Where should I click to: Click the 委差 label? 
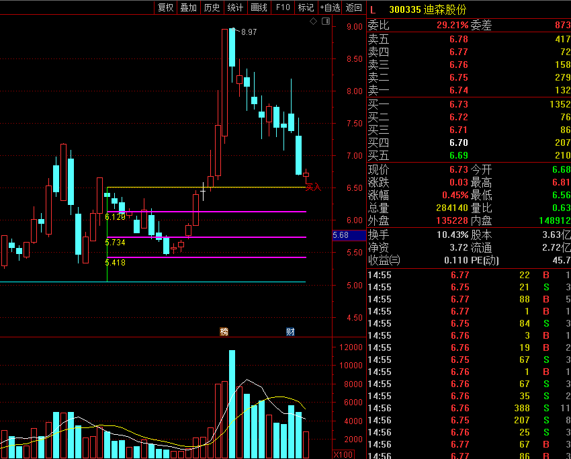[x=481, y=25]
